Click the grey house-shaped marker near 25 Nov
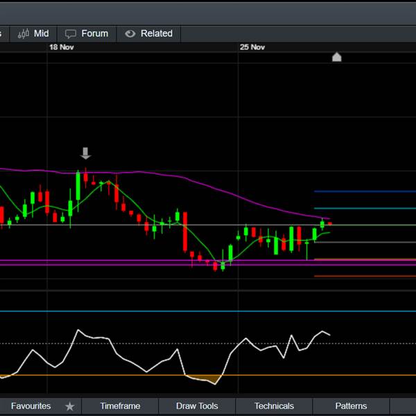 (x=337, y=57)
